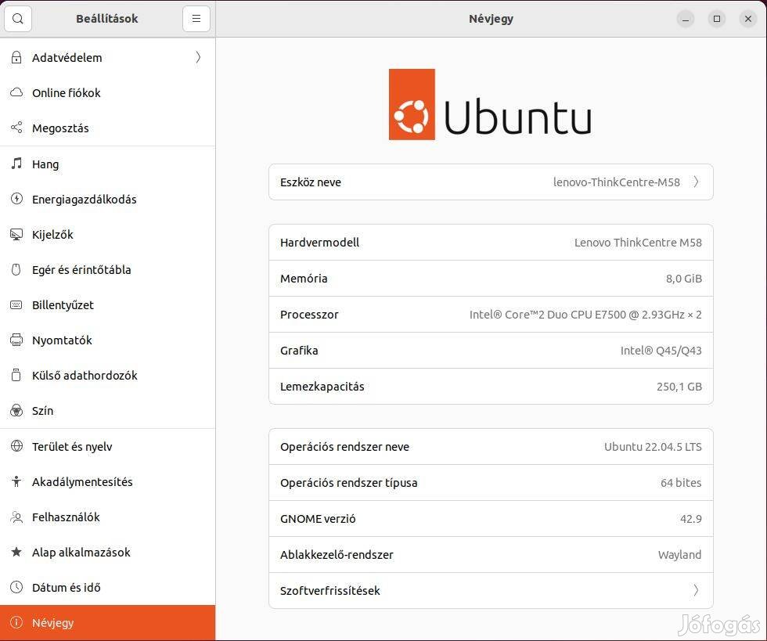
Task: Click the cloud icon for Online fiókok
Action: click(16, 93)
